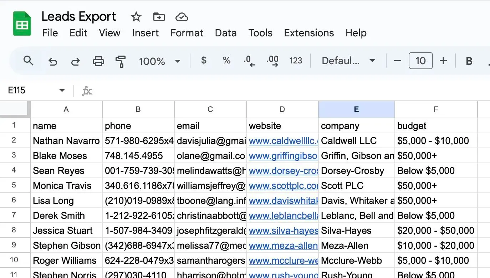The image size is (490, 278).
Task: Open the name box dropdown arrow
Action: point(62,91)
